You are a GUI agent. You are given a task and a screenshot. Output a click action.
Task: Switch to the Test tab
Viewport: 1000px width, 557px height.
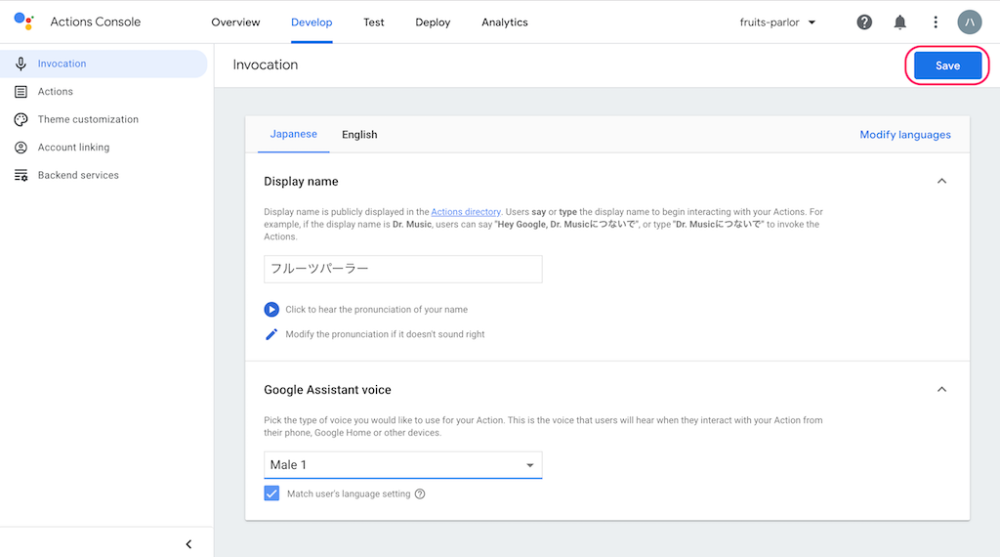374,22
